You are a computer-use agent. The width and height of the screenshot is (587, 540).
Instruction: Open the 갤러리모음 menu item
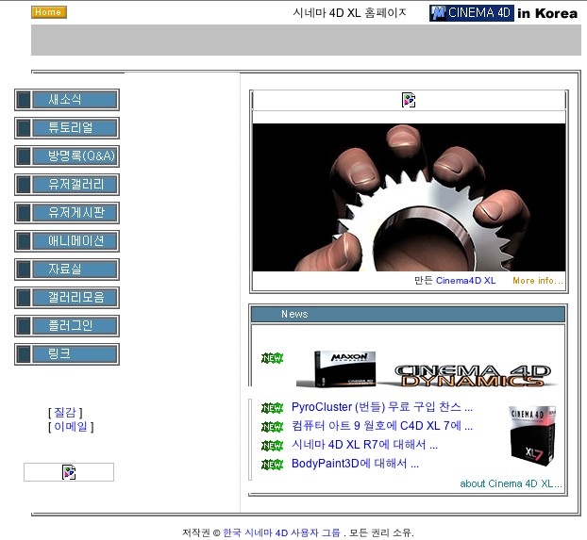[x=67, y=298]
